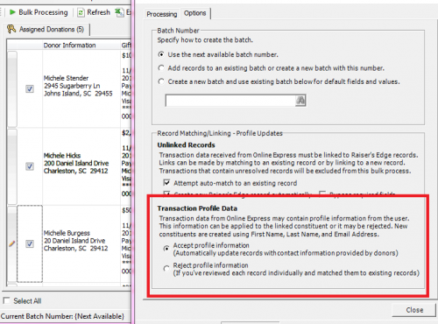The image size is (438, 324).
Task: Click the Assigned Donations medal icon
Action: coord(11,29)
